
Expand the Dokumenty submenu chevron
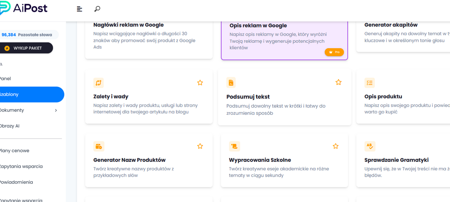(56, 110)
